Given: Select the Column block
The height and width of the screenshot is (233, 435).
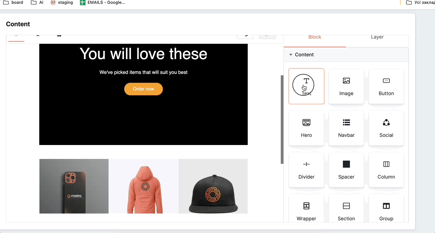Looking at the screenshot, I should pos(386,169).
